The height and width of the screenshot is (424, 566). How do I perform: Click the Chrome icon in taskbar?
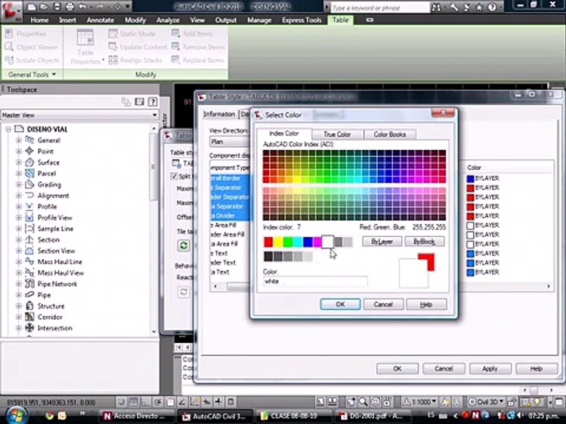coord(49,416)
